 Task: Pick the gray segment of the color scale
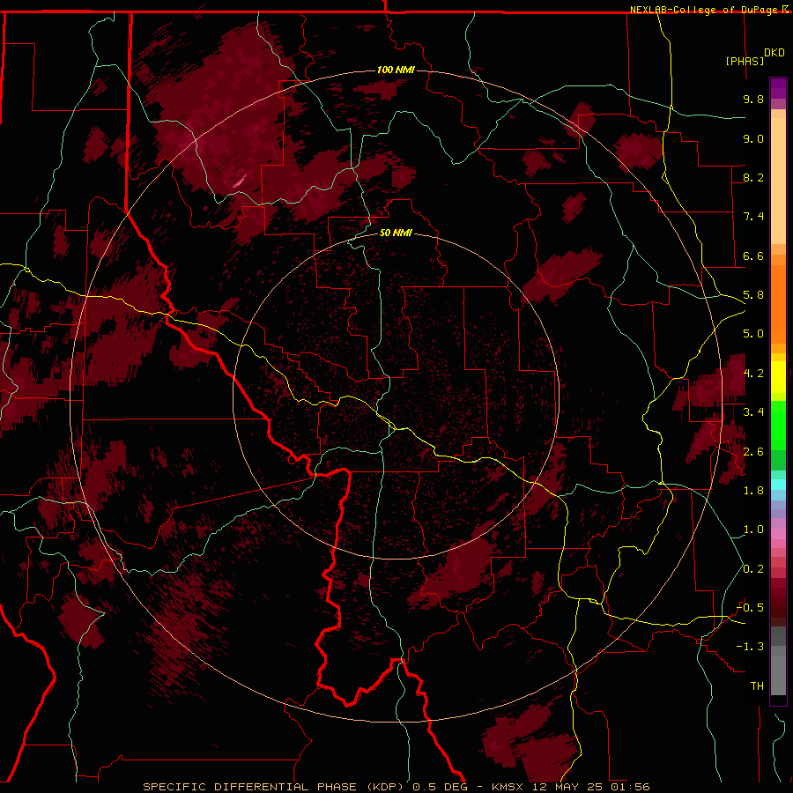778,660
